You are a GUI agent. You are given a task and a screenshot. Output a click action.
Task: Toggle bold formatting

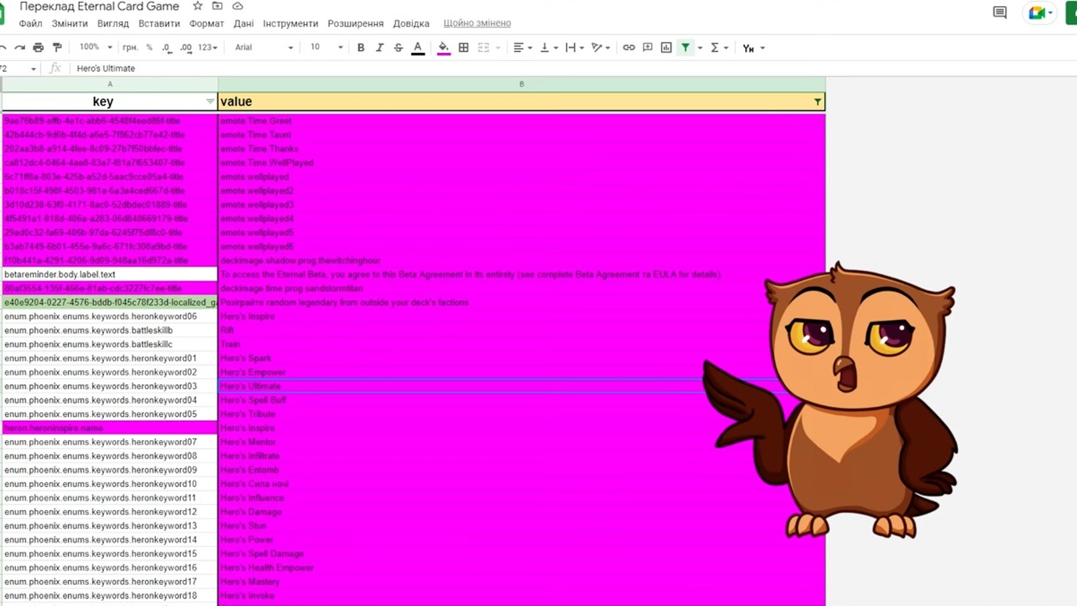361,48
